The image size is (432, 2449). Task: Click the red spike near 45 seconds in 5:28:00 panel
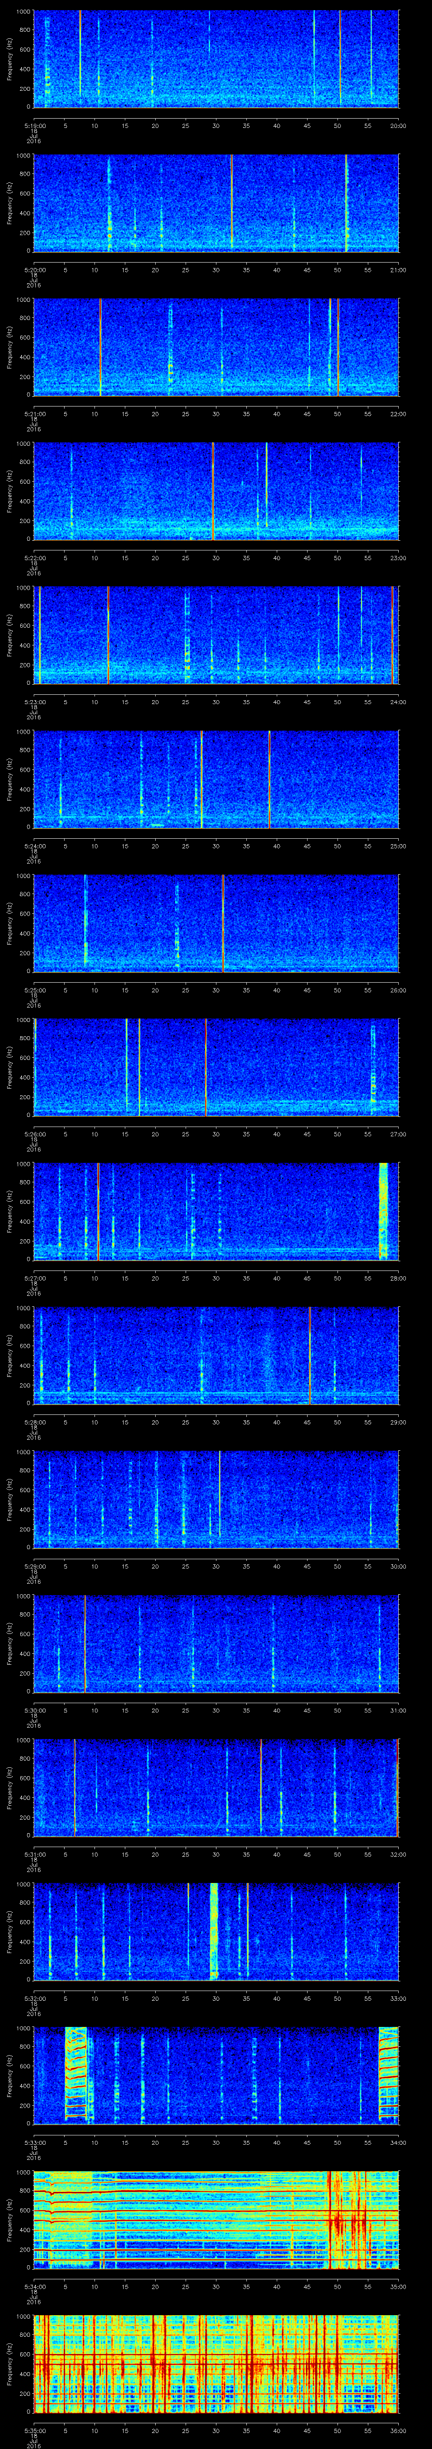(x=310, y=1355)
